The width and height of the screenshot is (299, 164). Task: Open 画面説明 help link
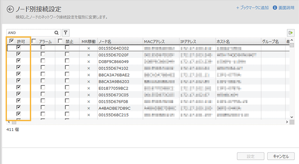[x=286, y=8]
